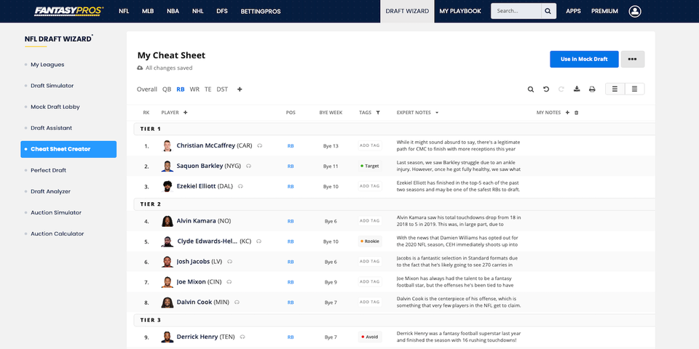Click the magnifier button beside Search field

pos(549,11)
